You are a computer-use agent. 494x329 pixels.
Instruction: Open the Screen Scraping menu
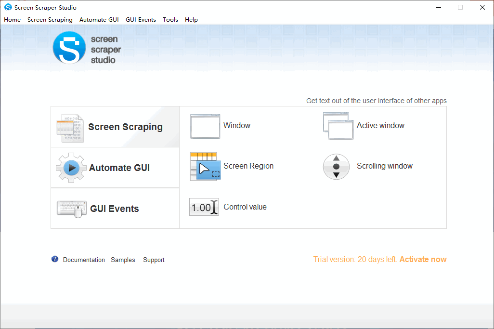[x=50, y=20]
